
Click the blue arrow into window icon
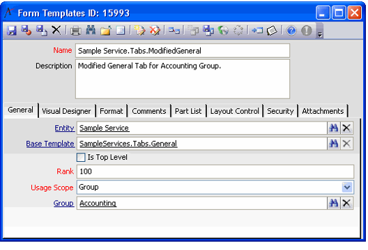[257, 31]
